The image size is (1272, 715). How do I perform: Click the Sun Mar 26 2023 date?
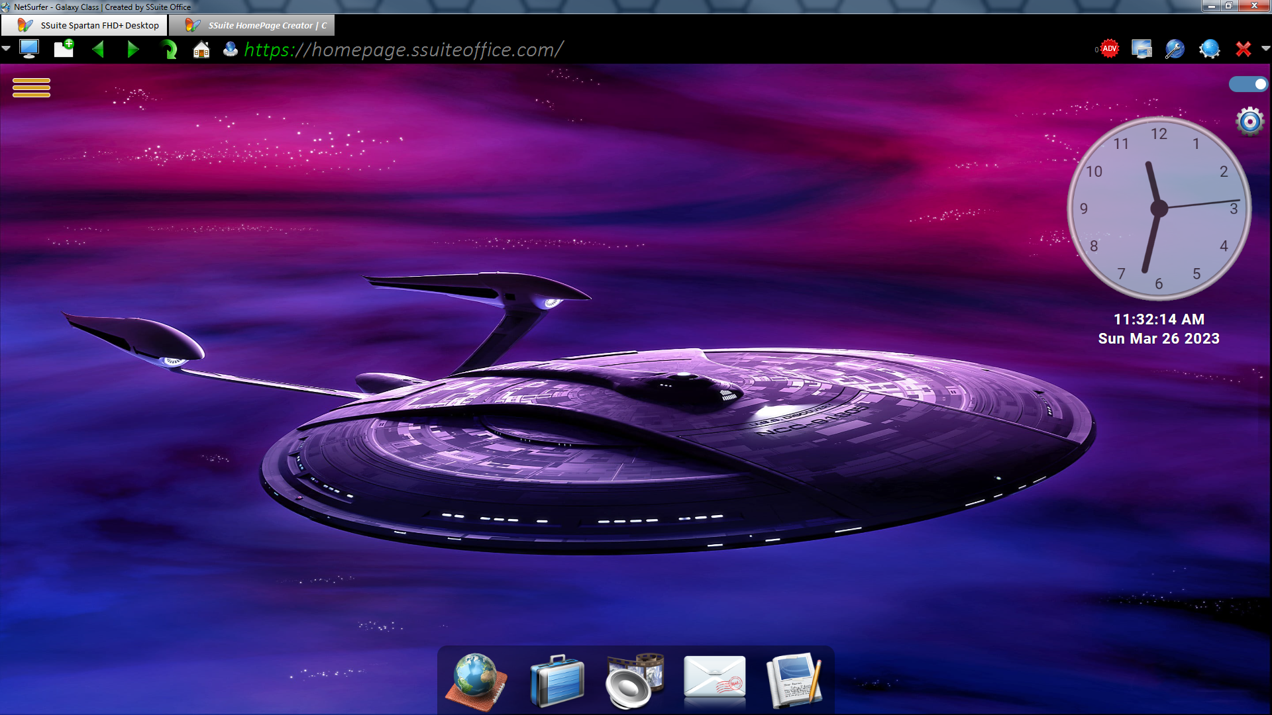tap(1159, 338)
